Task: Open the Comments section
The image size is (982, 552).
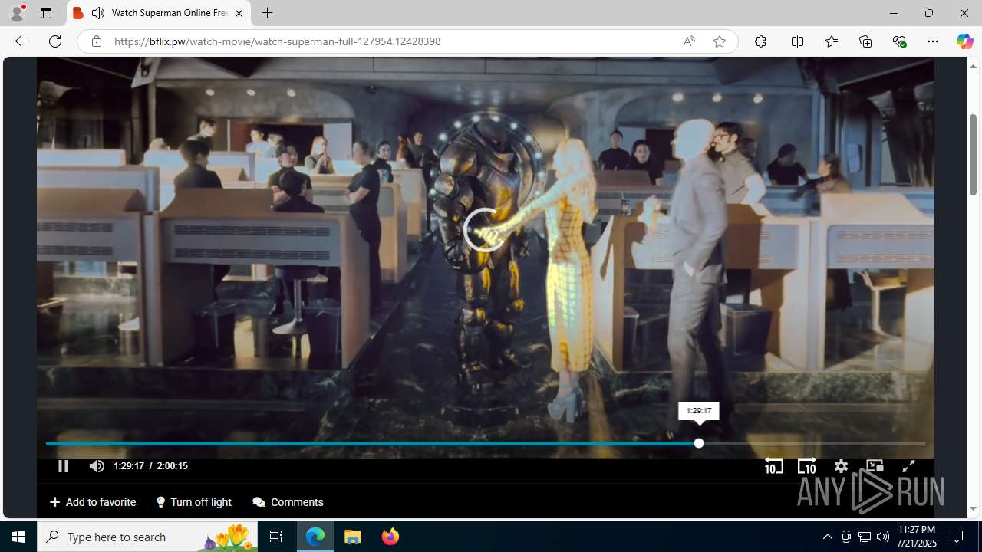Action: [x=288, y=502]
